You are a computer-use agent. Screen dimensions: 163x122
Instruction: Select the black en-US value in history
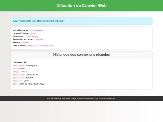24,72
